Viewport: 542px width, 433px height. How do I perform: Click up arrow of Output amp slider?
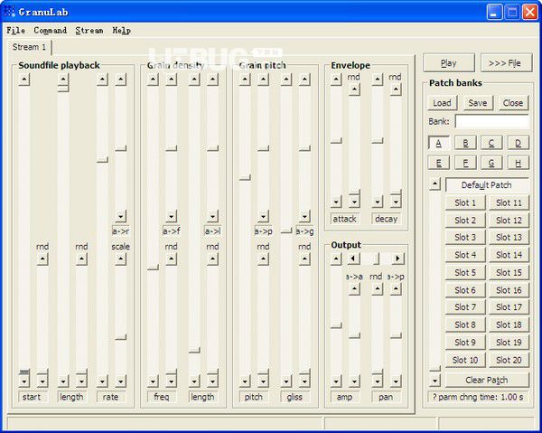(x=336, y=259)
